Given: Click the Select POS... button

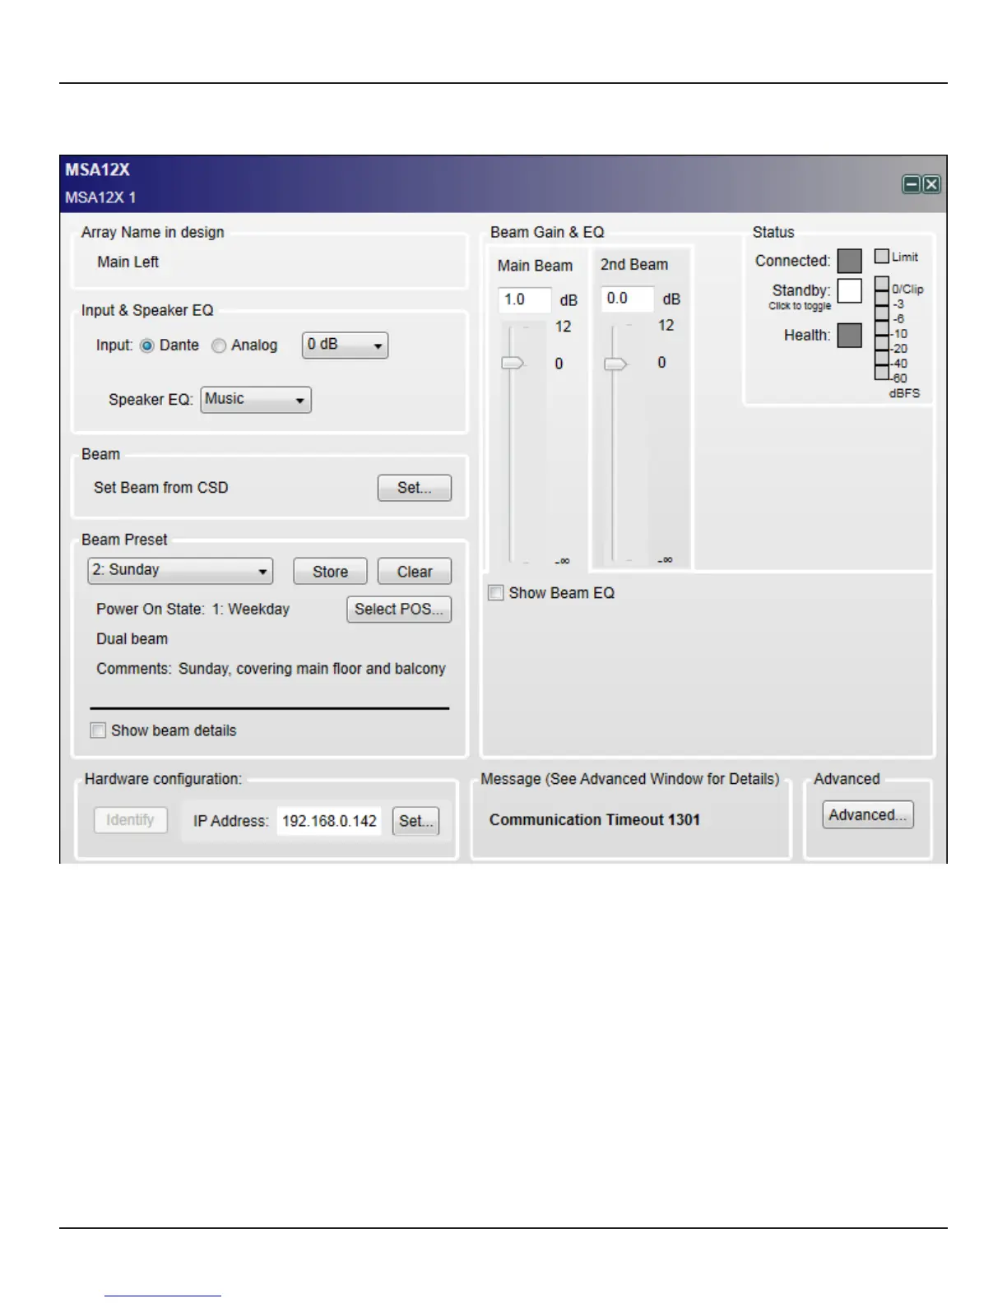Looking at the screenshot, I should pyautogui.click(x=399, y=610).
